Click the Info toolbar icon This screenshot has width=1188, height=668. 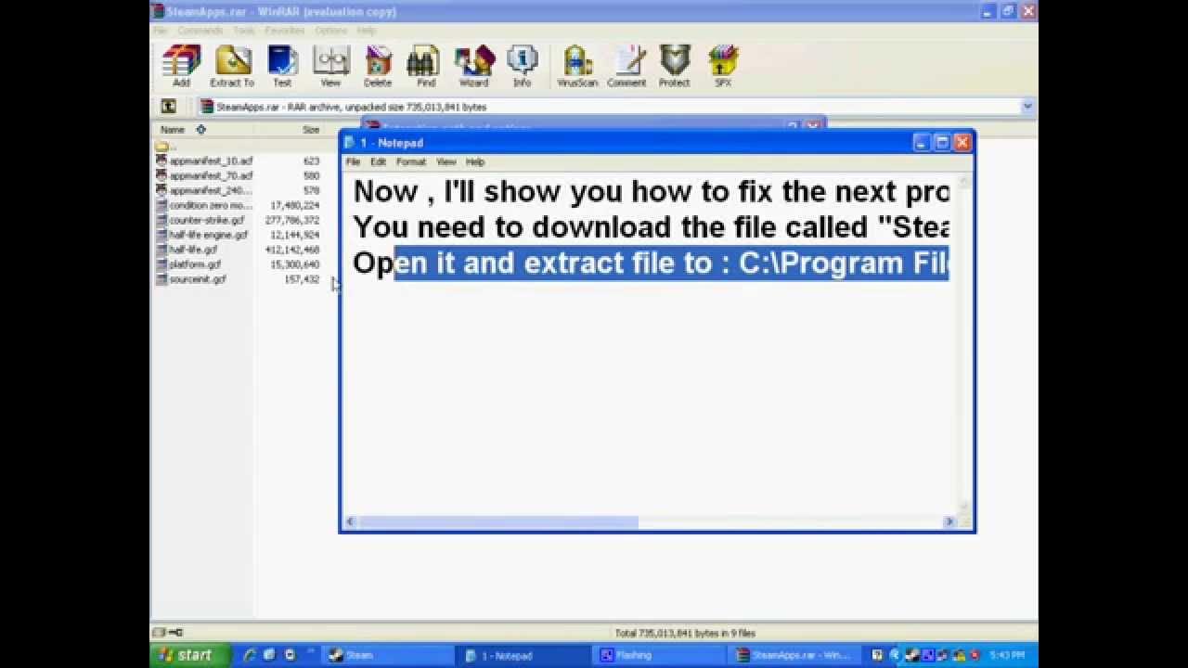coord(523,67)
